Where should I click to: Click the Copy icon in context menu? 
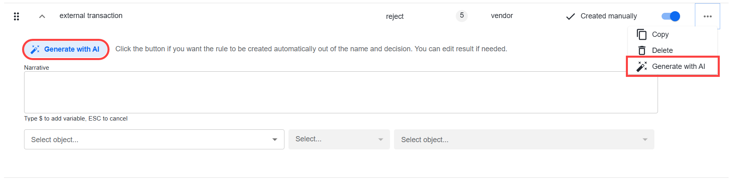642,34
